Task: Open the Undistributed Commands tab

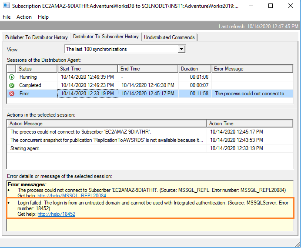Action: tap(169, 37)
